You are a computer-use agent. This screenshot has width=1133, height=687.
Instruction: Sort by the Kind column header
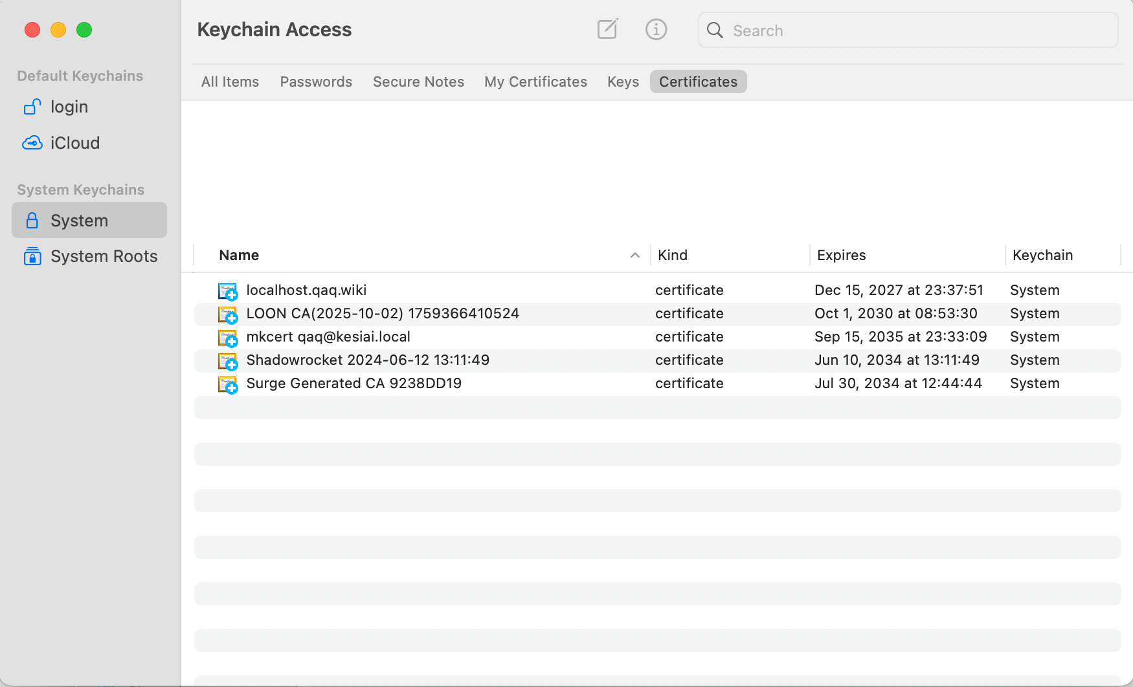click(x=673, y=255)
